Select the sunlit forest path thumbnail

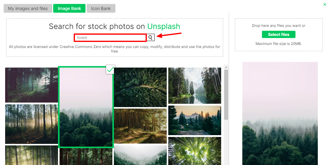tap(140, 126)
